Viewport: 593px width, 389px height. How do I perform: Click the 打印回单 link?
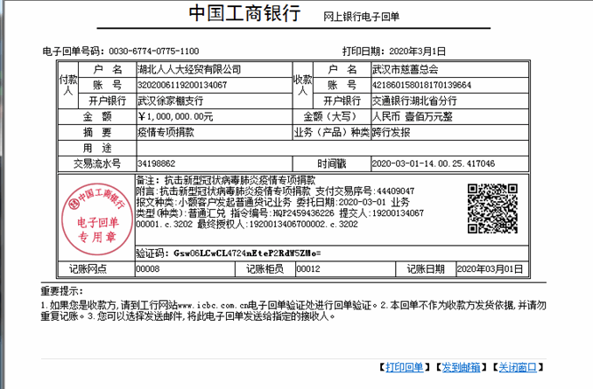coord(405,367)
